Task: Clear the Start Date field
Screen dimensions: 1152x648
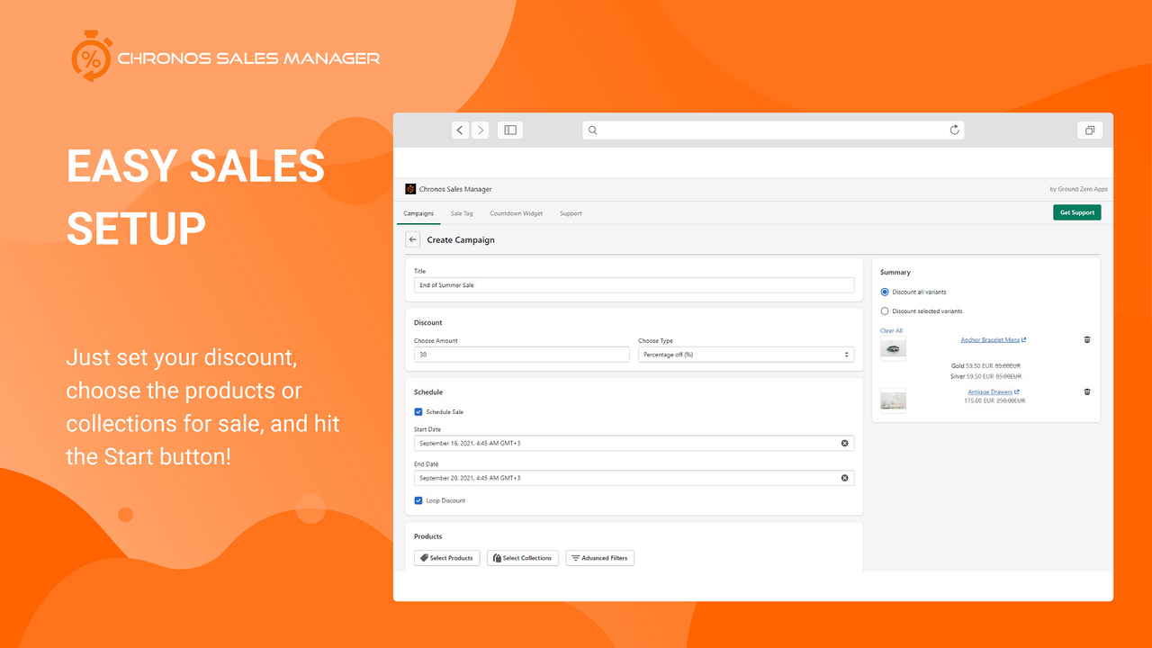Action: (844, 444)
